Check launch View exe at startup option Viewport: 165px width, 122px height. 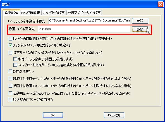(x=10, y=93)
